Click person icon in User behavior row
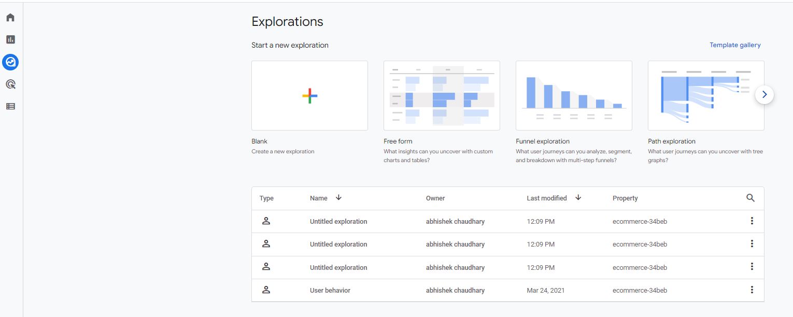The width and height of the screenshot is (793, 317). [x=266, y=290]
